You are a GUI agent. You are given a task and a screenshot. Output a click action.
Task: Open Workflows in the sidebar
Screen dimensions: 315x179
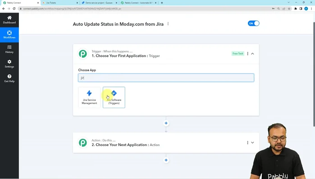point(9,35)
